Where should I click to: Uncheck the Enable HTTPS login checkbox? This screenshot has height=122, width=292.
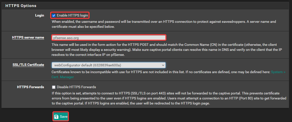pyautogui.click(x=54, y=16)
